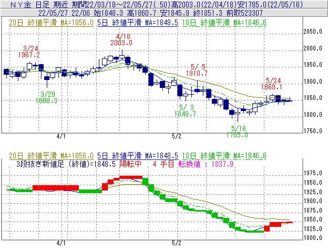Click the 10日 終値平滑 legend in lower chart

coord(224,156)
